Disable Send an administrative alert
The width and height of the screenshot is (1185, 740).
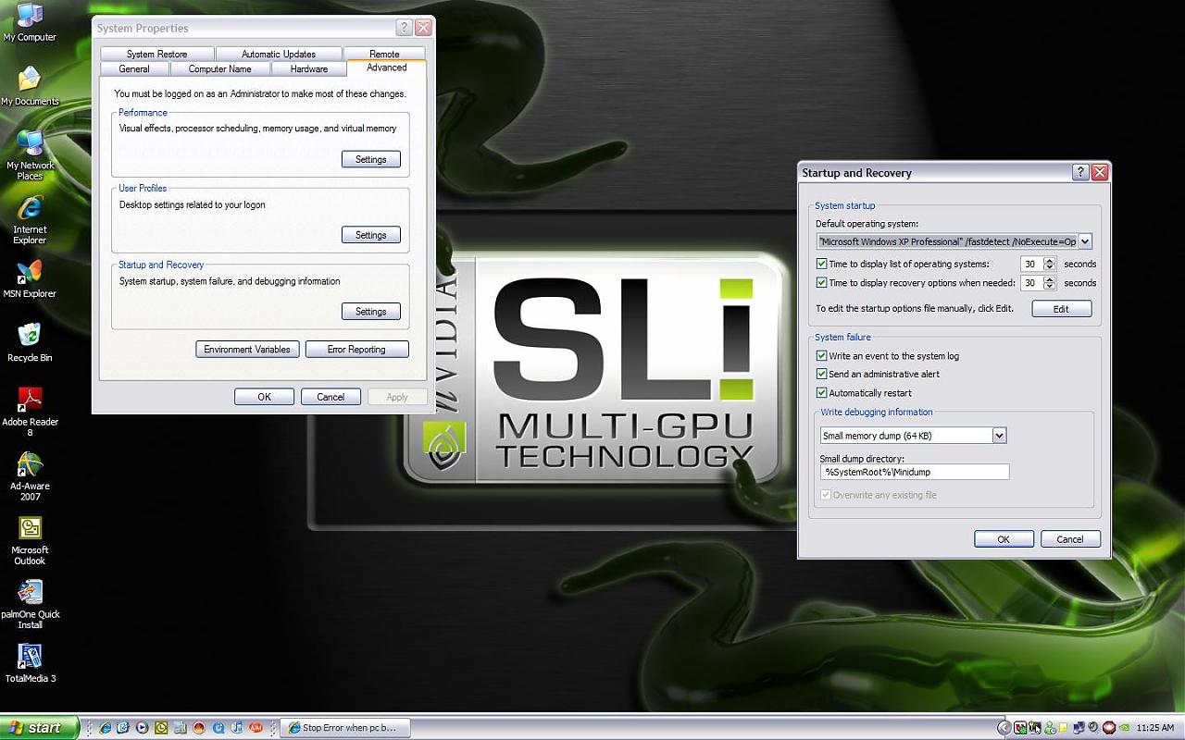(821, 375)
